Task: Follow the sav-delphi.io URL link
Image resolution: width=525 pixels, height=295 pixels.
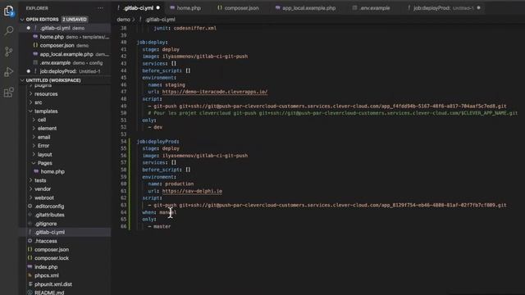Action: pos(192,191)
